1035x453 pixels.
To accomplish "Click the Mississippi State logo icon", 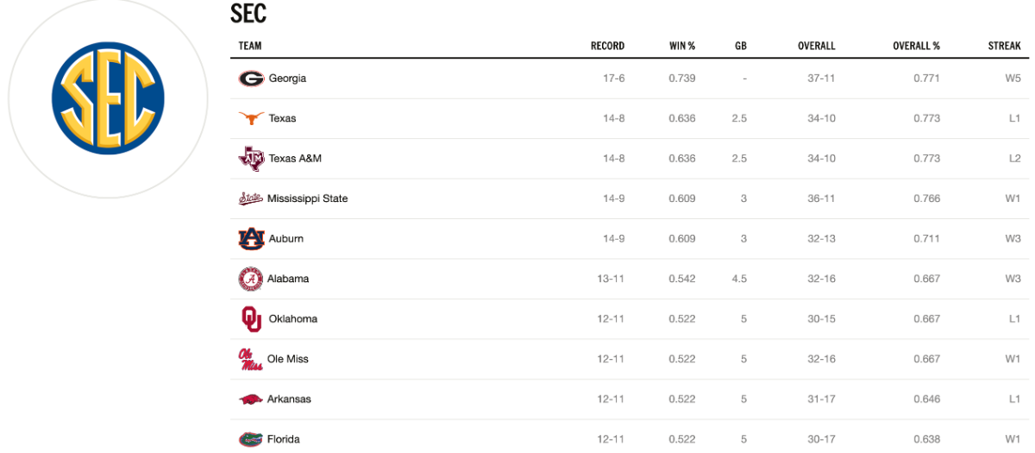I will (250, 198).
